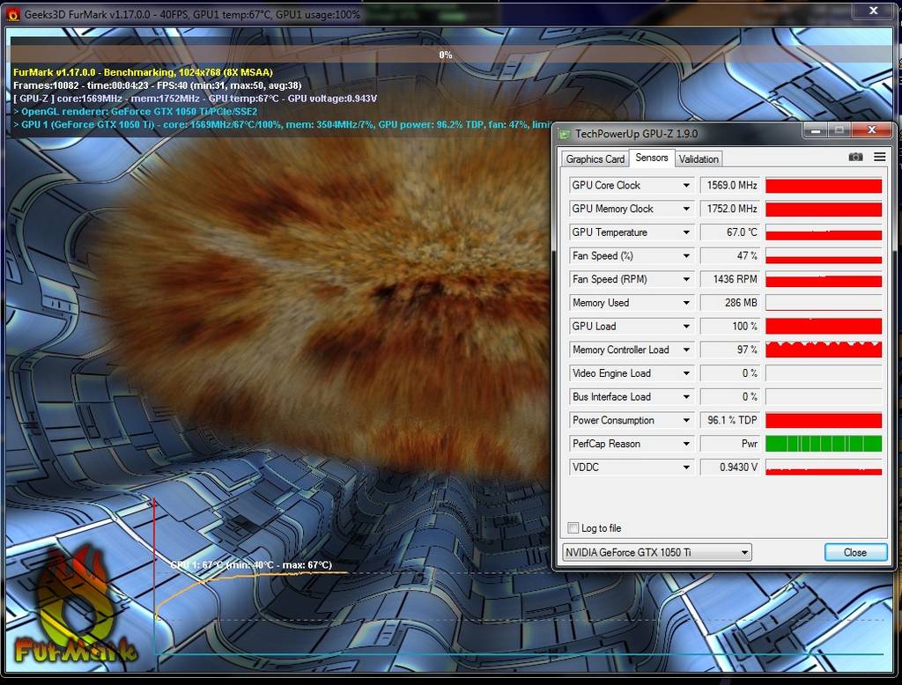This screenshot has width=902, height=685.
Task: Open the GPU Temperature sensor dropdown
Action: [x=686, y=232]
